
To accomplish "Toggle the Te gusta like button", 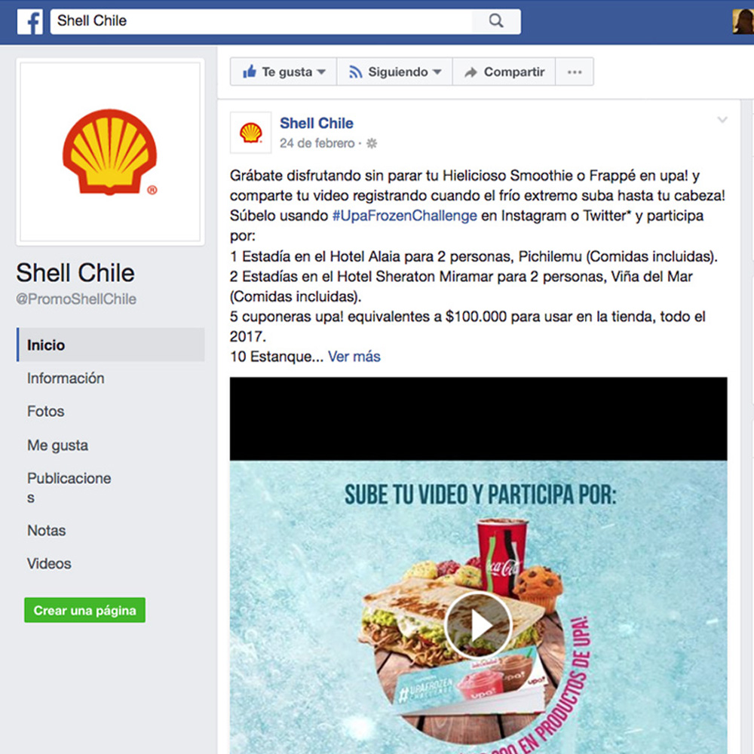I will click(x=284, y=72).
